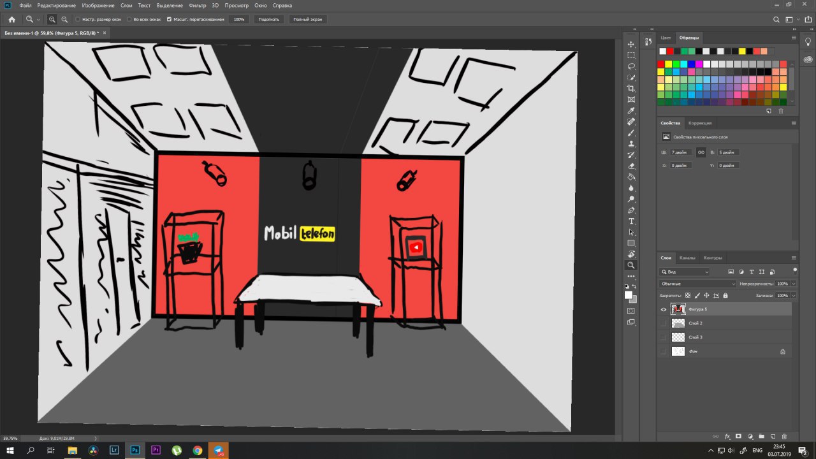Select the Blur tool

(631, 188)
